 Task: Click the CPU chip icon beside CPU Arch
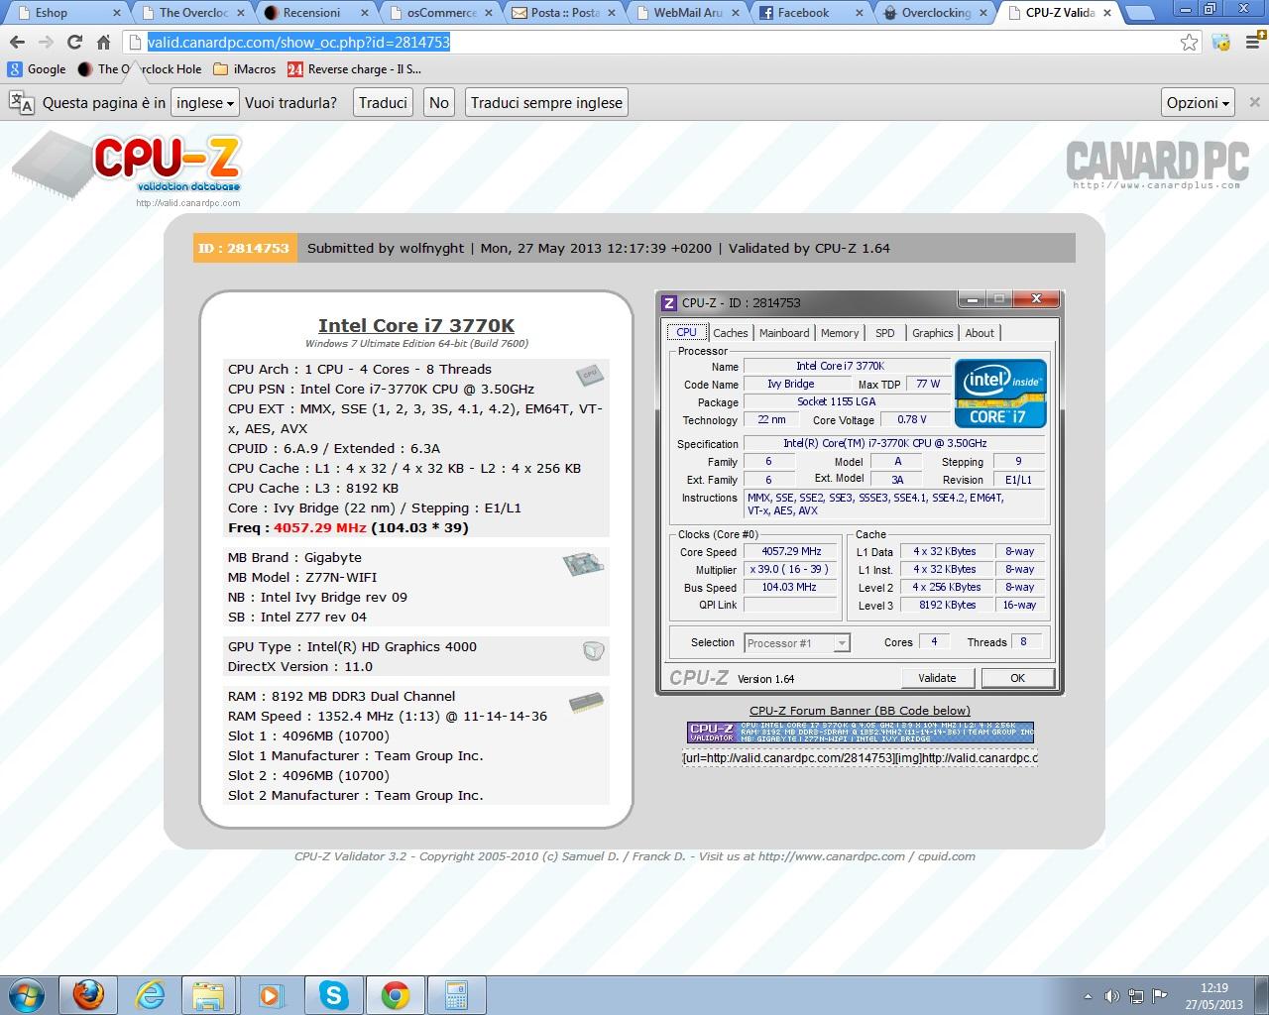(590, 375)
